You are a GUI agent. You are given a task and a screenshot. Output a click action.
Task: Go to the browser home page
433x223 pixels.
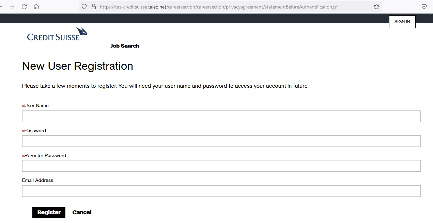[36, 6]
